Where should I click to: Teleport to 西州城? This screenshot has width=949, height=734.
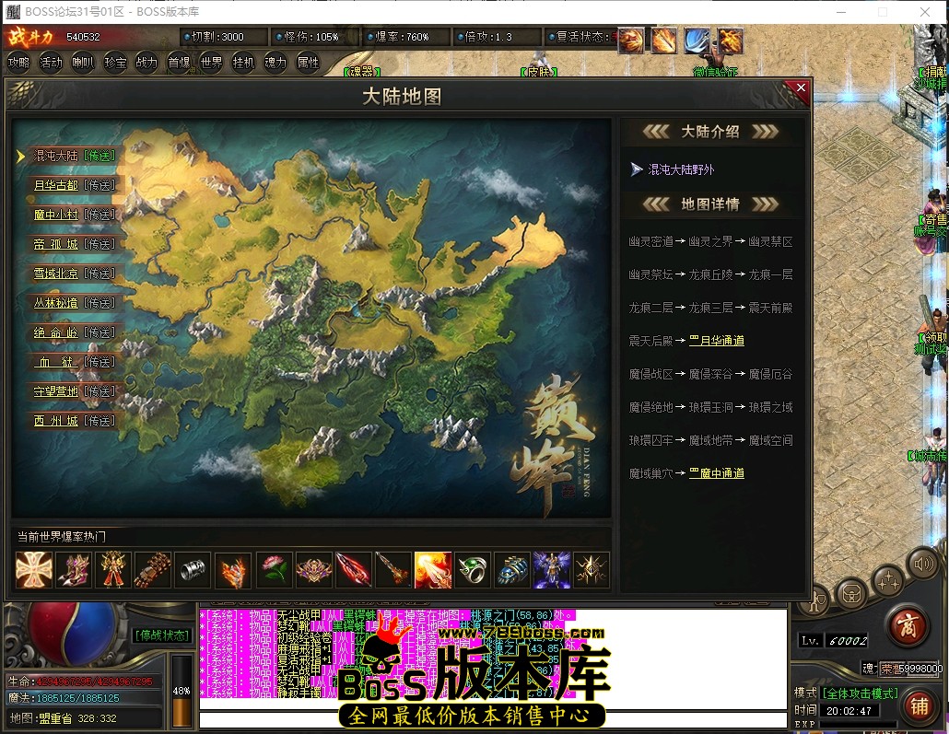[x=100, y=421]
